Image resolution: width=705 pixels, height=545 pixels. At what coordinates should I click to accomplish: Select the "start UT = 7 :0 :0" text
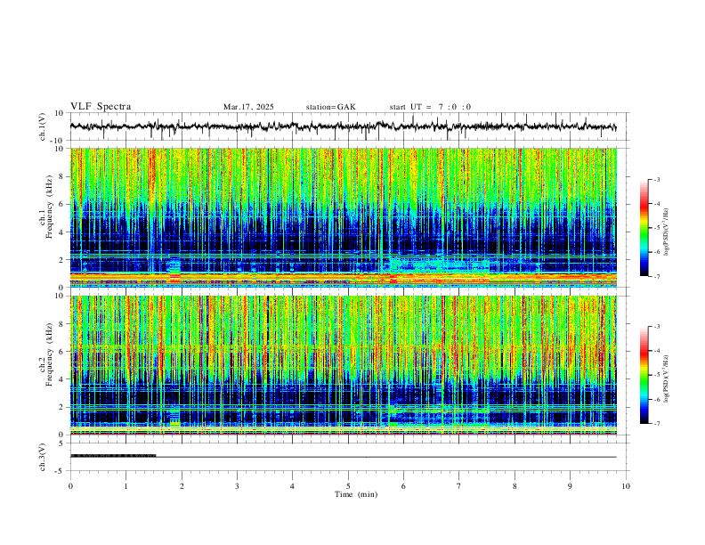tap(430, 107)
